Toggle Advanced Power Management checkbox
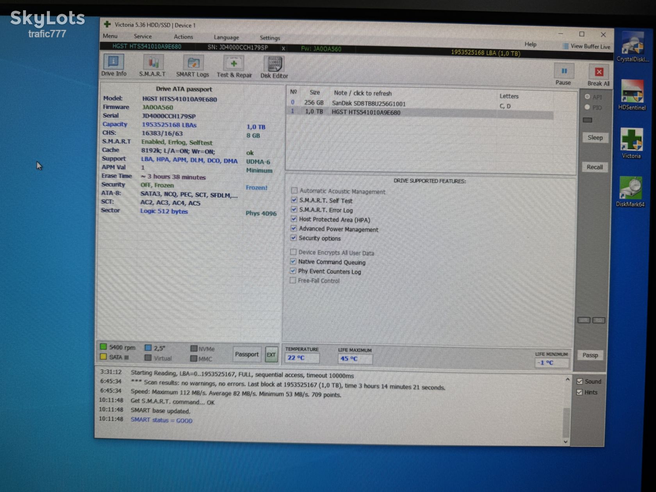This screenshot has height=492, width=656. [294, 228]
